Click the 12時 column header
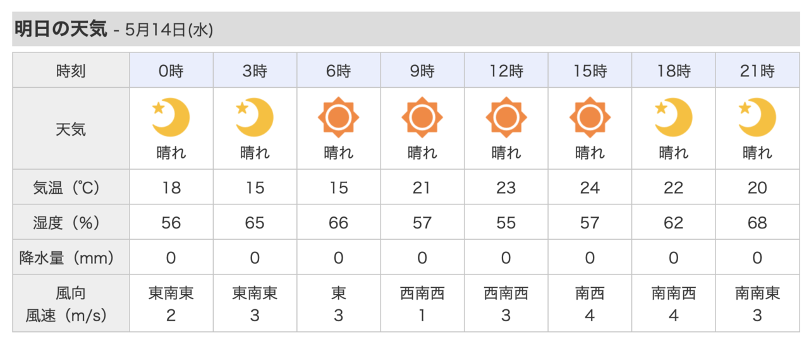This screenshot has width=809, height=344. (x=506, y=71)
